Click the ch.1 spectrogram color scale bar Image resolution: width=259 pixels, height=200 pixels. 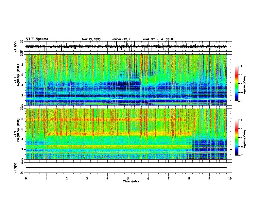(237, 84)
